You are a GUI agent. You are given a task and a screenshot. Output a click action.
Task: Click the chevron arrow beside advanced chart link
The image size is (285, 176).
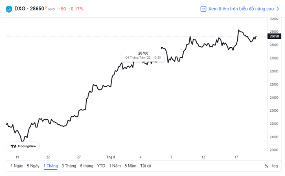pos(278,9)
